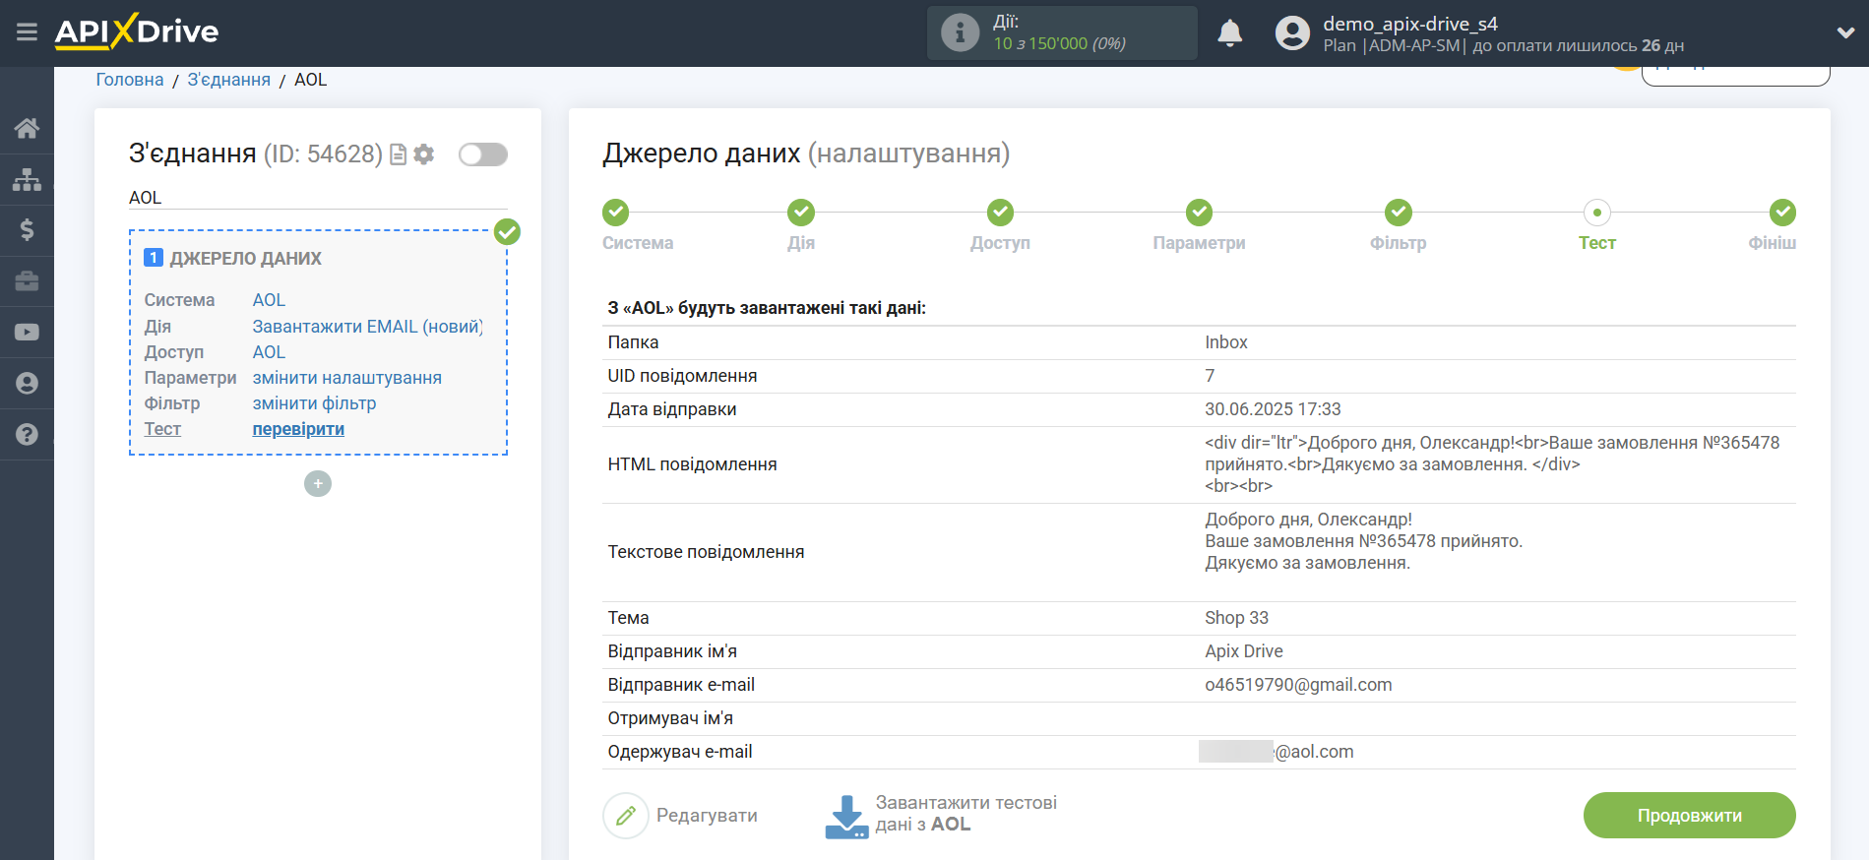Click the перевірити test link
Image resolution: width=1869 pixels, height=860 pixels.
298,429
